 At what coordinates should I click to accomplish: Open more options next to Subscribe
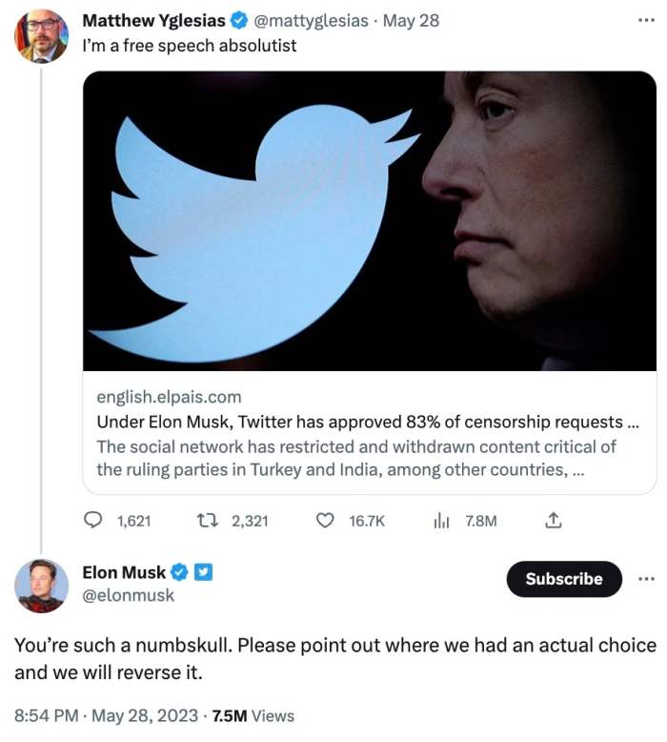pyautogui.click(x=646, y=579)
